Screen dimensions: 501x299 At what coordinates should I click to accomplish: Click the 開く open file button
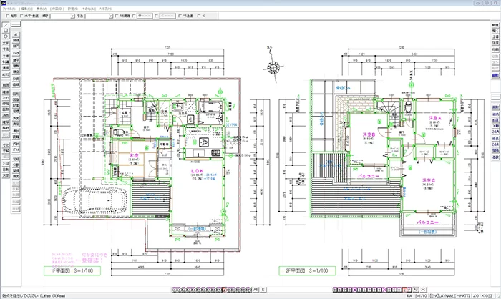[x=495, y=33]
